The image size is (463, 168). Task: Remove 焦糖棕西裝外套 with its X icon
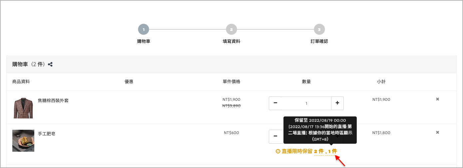(x=438, y=99)
